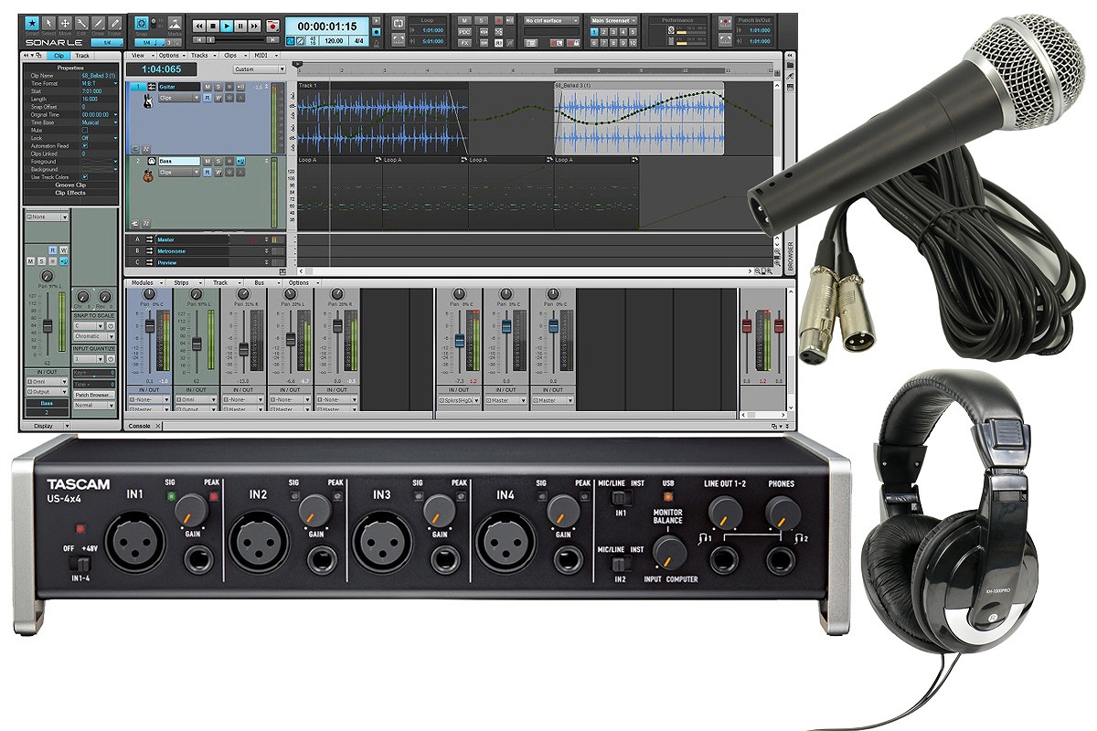This screenshot has height=731, width=1097.
Task: Mute the Guitar track
Action: tap(208, 87)
